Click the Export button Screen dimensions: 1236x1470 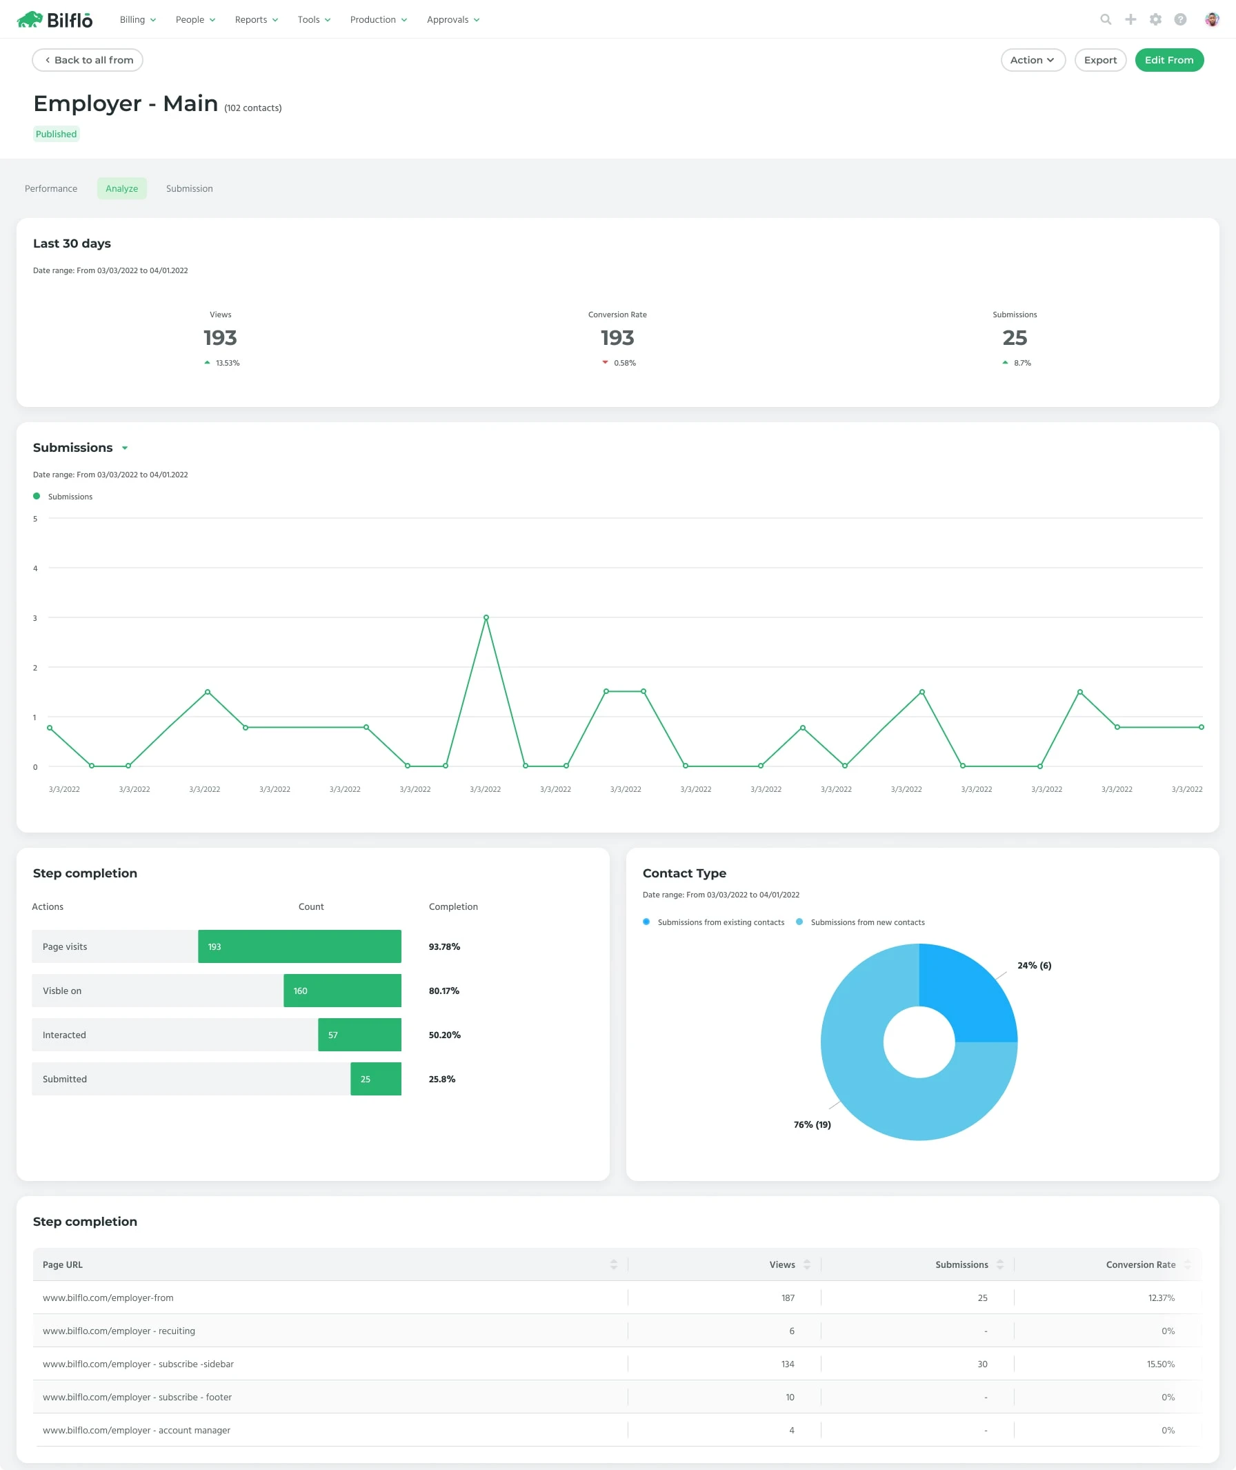(1100, 60)
